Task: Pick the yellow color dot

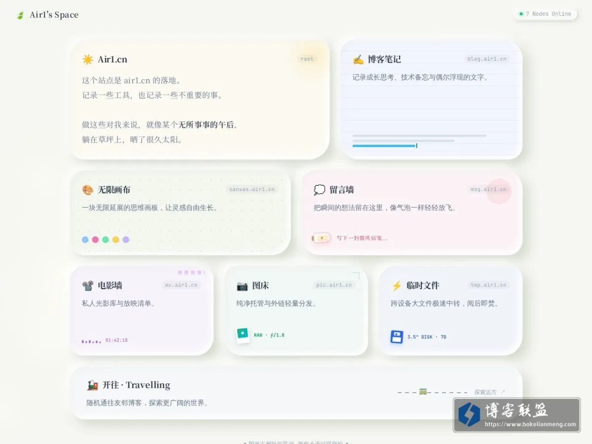Action: coord(115,240)
